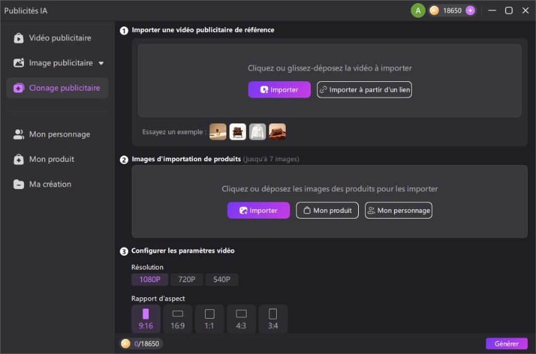
Task: Try the brown handbag example thumbnail
Action: click(277, 132)
